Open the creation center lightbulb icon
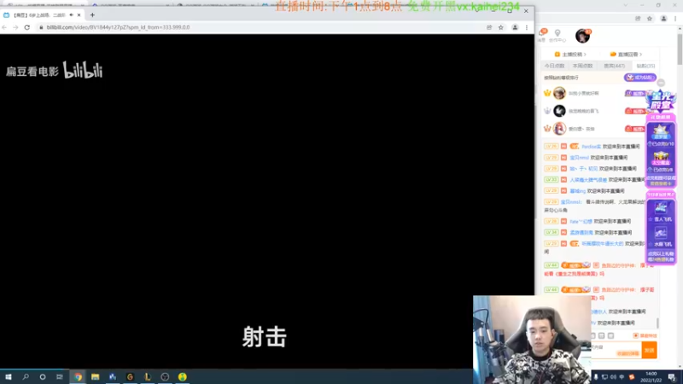683x384 pixels. (557, 33)
